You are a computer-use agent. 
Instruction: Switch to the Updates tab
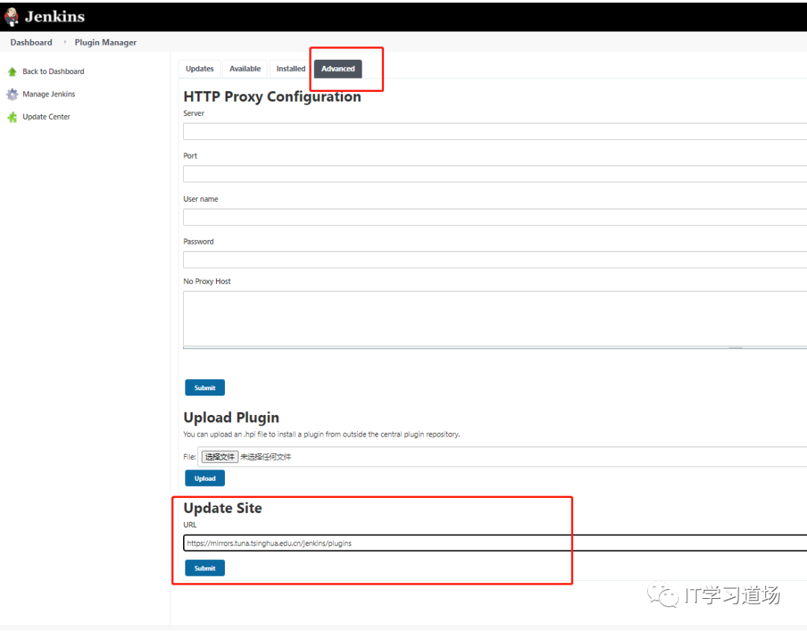click(200, 69)
